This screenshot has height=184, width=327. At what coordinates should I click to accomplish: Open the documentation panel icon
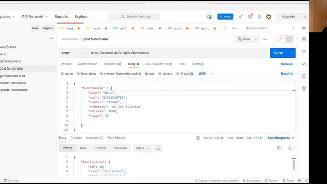[304, 39]
